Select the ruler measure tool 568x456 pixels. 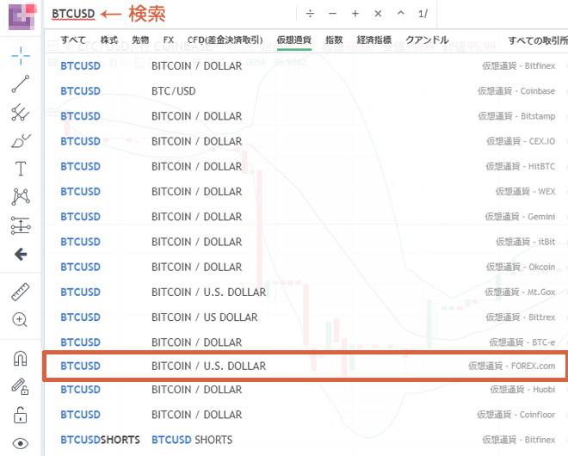pos(21,292)
